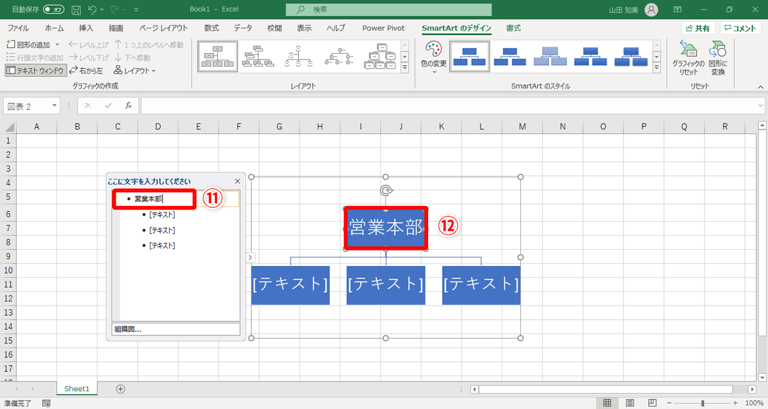Open the コメント panel button
The height and width of the screenshot is (409, 768).
coord(740,27)
